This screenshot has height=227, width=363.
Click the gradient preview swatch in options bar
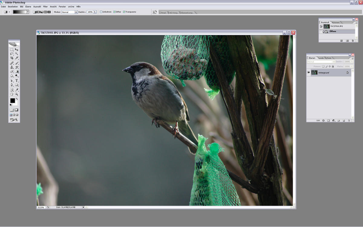20,12
